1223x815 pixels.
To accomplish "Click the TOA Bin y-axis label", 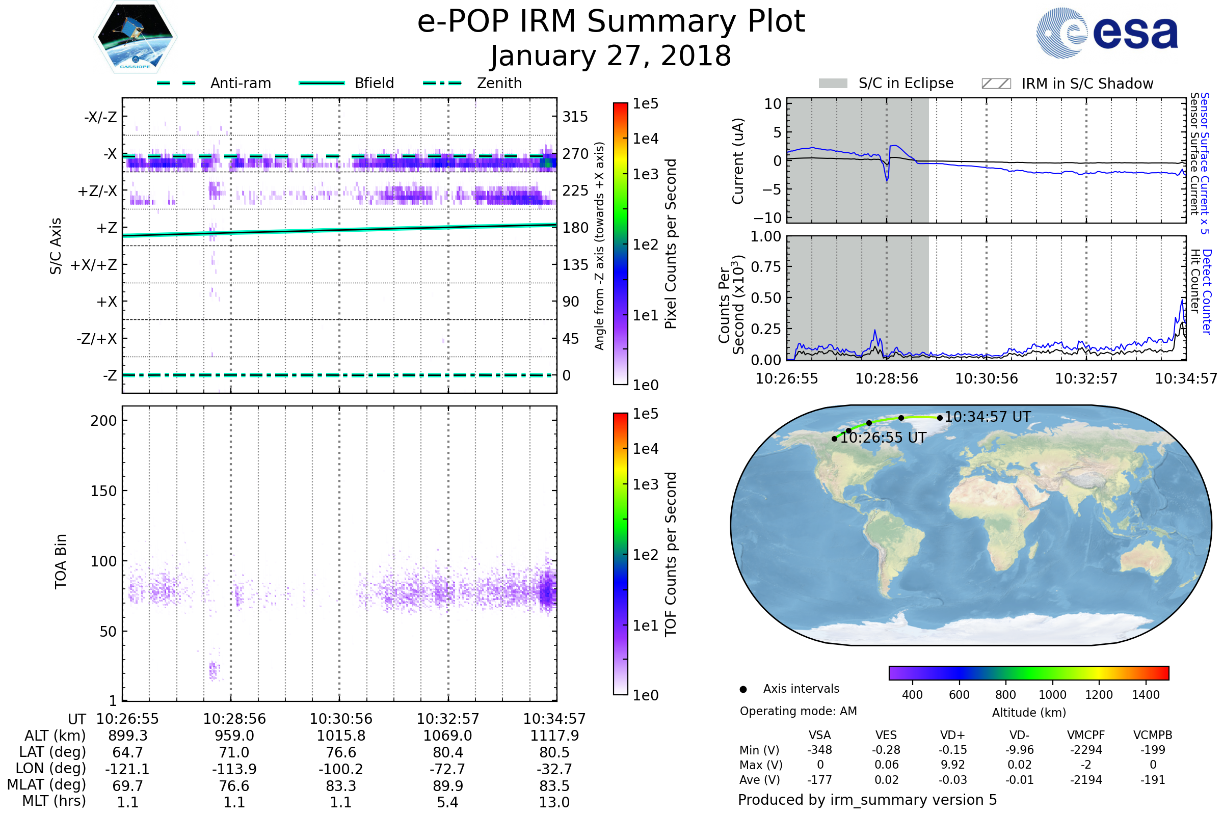I will [60, 561].
